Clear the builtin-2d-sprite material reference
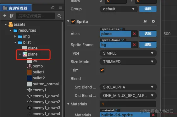This screenshot has width=177, height=117. [153, 115]
